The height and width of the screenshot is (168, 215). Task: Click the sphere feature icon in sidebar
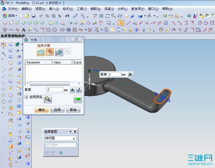point(19,63)
